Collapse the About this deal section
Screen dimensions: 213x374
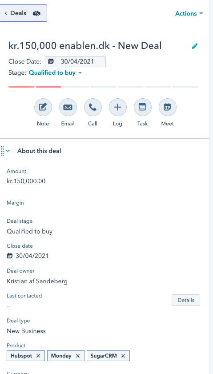(x=8, y=151)
